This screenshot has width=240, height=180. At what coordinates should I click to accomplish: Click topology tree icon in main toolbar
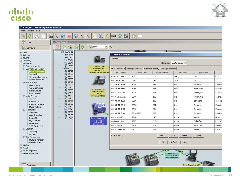(x=120, y=36)
